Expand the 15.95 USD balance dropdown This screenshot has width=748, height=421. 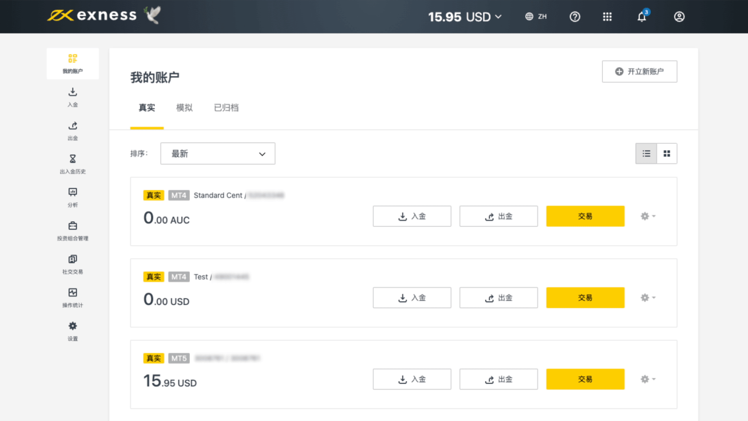[465, 17]
